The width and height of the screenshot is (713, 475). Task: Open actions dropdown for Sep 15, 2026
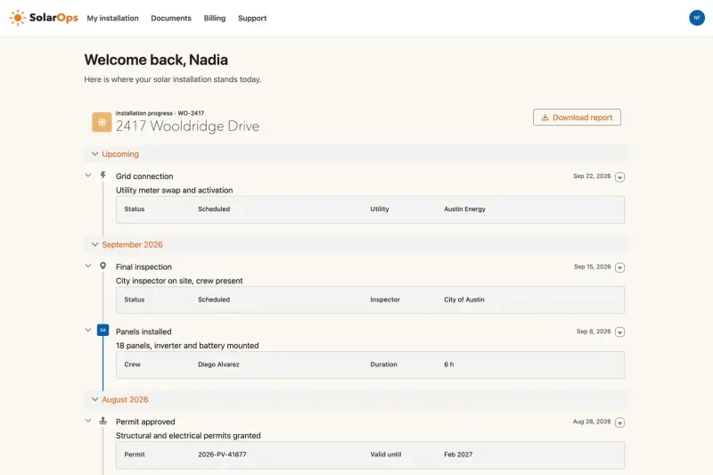tap(619, 267)
